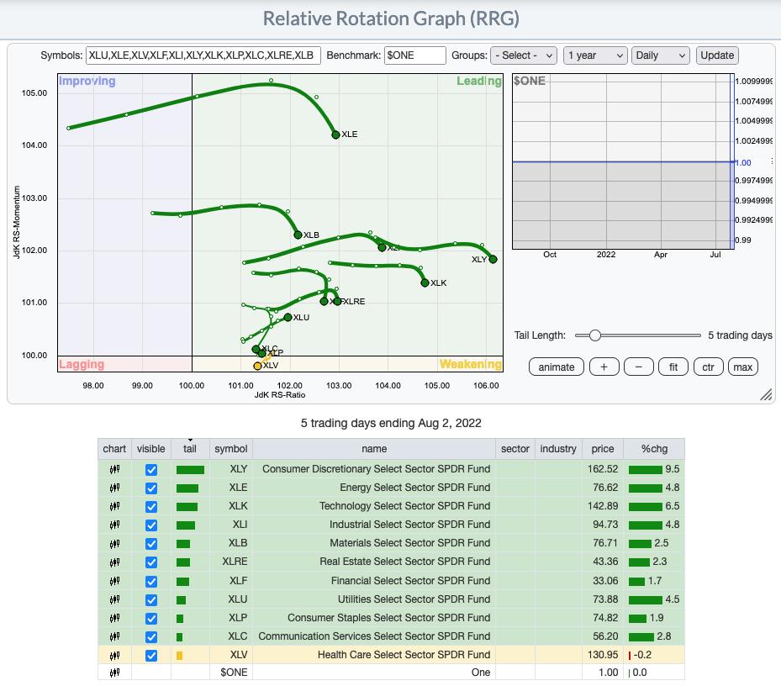Open the chart icon for XLK row

pos(114,506)
